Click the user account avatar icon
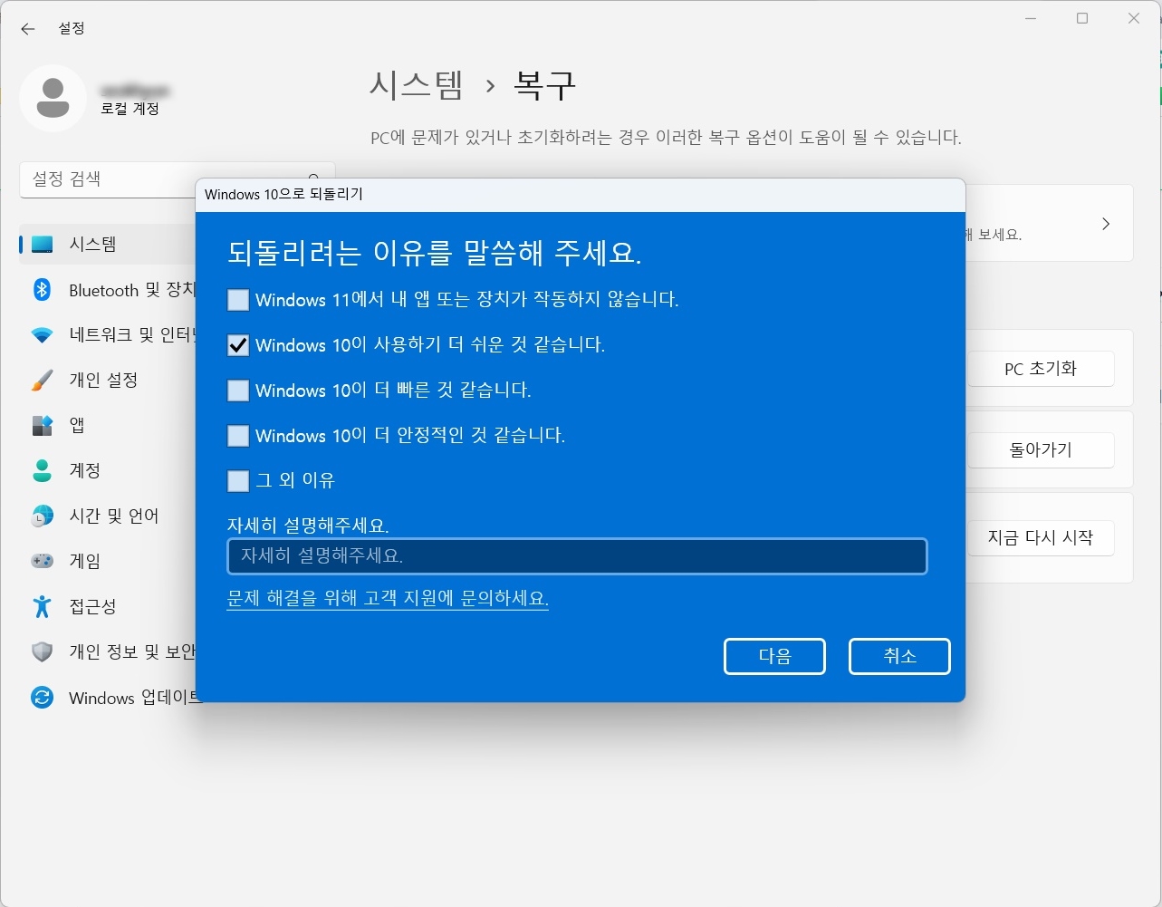 click(x=53, y=98)
